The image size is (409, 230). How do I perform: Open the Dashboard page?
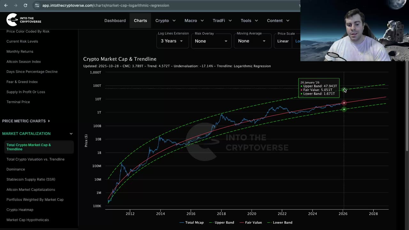pyautogui.click(x=115, y=20)
